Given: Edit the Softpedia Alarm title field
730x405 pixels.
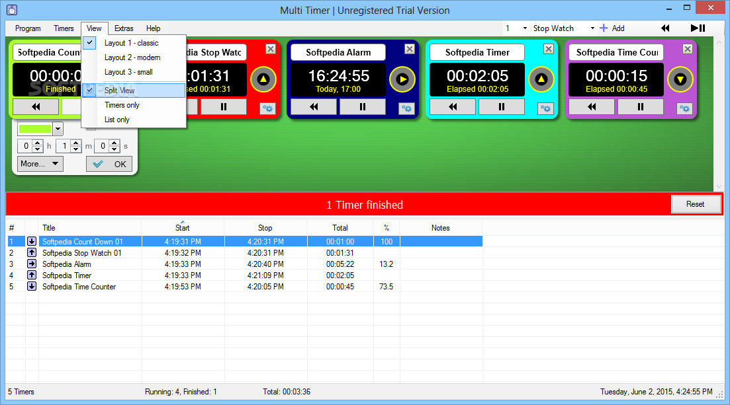Looking at the screenshot, I should tap(338, 53).
